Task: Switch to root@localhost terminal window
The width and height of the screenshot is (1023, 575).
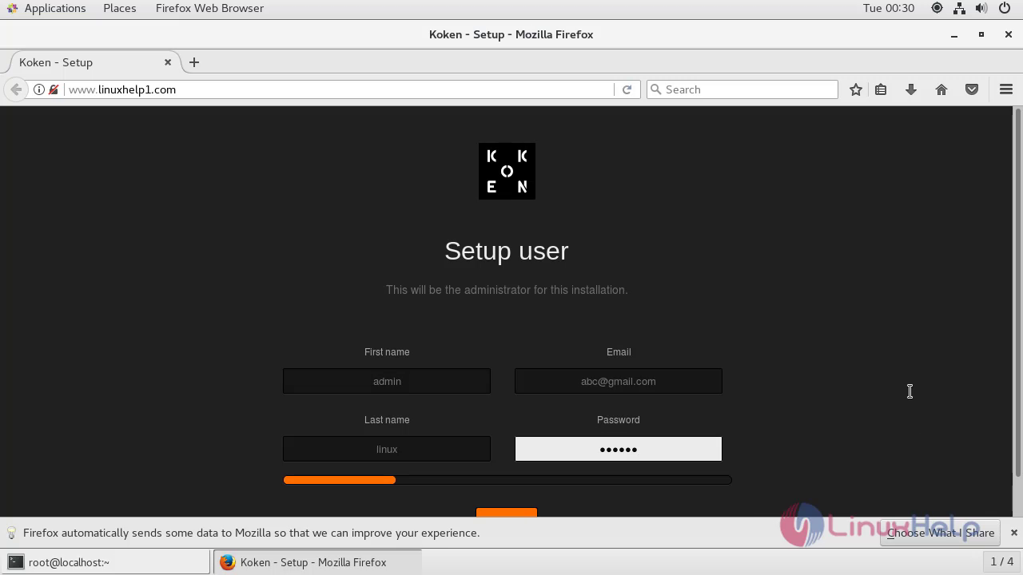Action: 105,562
